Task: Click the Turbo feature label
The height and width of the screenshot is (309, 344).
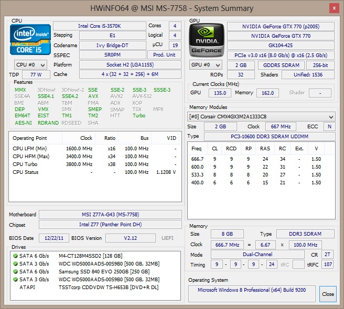Action: (139, 116)
